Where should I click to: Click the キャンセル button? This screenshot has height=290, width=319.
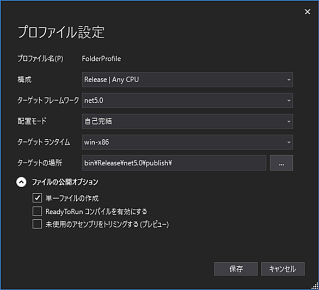coord(283,269)
